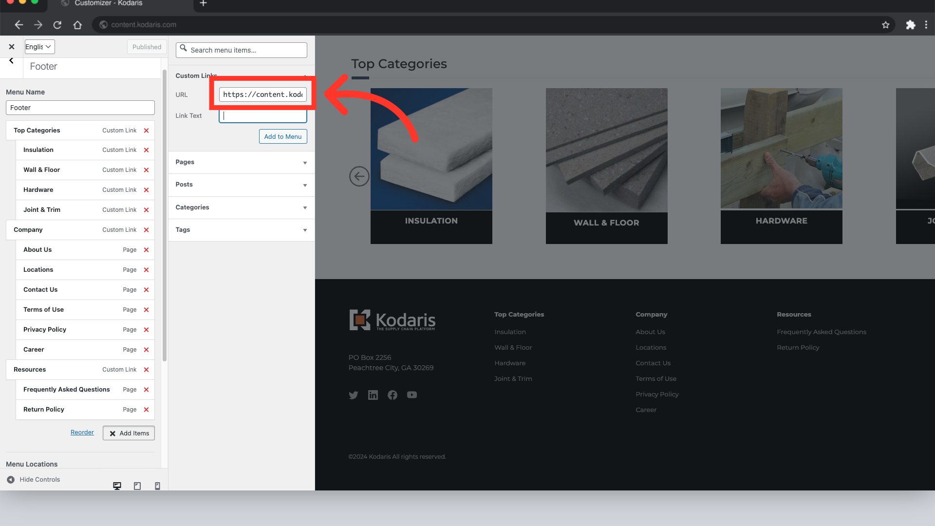
Task: Expand the Tags item type
Action: pos(241,230)
